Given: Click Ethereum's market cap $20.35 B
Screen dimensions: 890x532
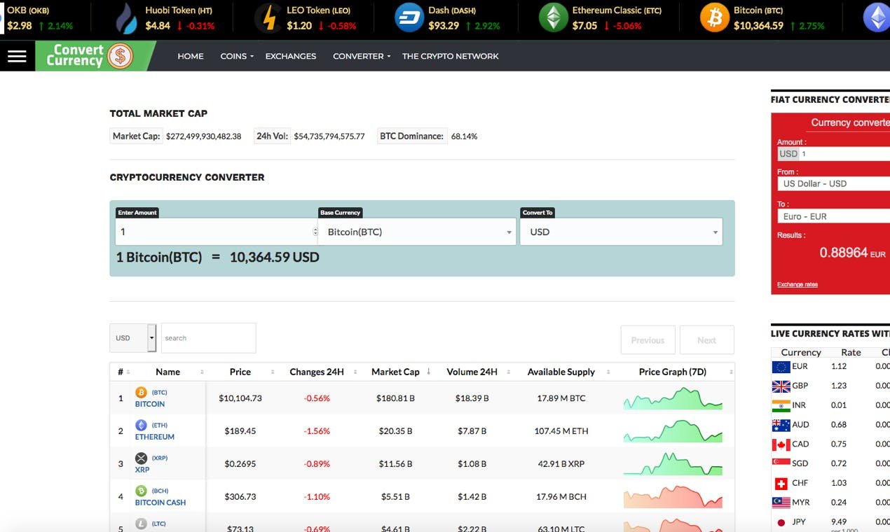Looking at the screenshot, I should pyautogui.click(x=397, y=431).
